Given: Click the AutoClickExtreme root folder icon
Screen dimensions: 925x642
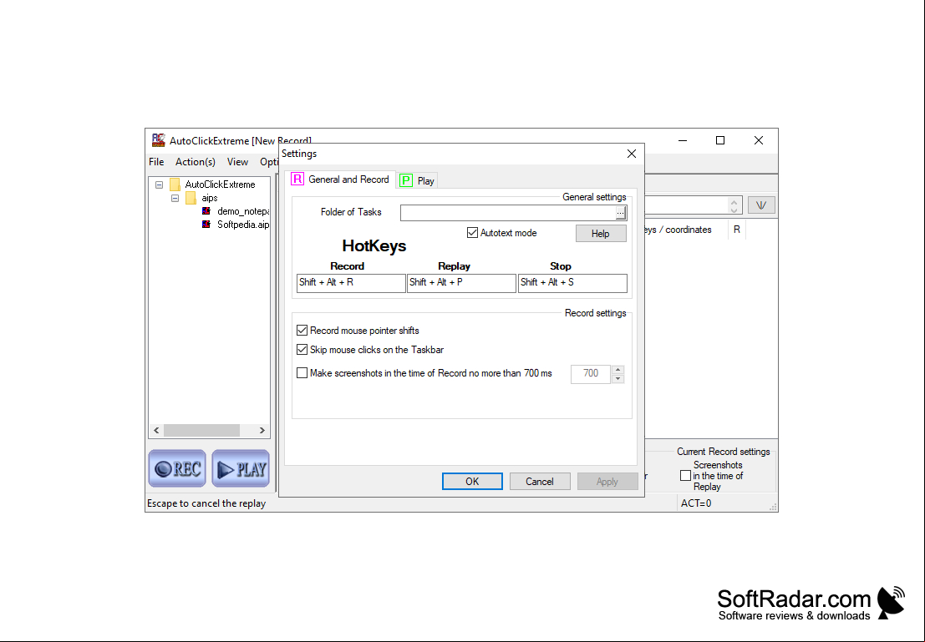Looking at the screenshot, I should 175,185.
